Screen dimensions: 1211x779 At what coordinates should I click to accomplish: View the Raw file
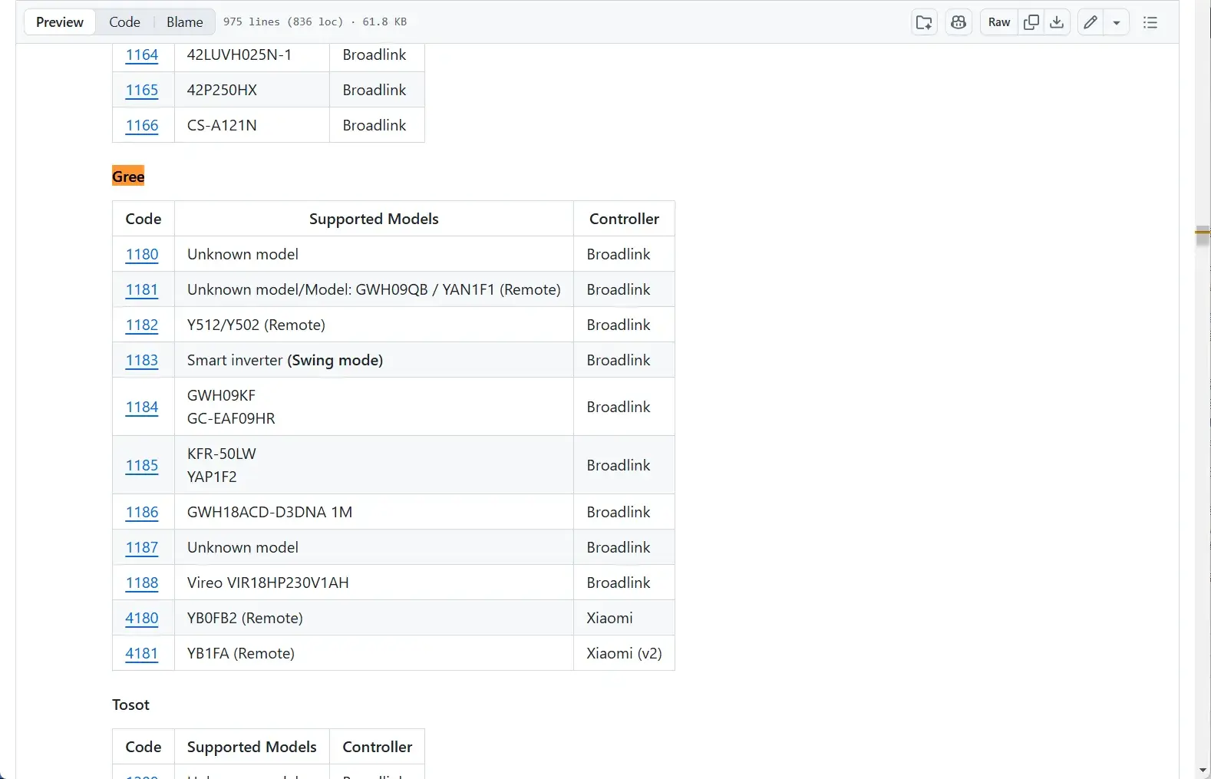pos(999,22)
